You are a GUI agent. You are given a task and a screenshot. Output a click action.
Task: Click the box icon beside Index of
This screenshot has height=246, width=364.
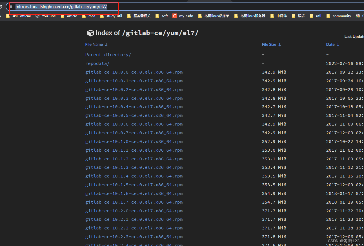[x=90, y=33]
